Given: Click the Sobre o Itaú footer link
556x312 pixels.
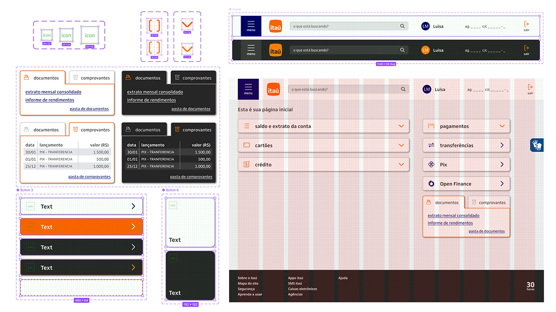Looking at the screenshot, I should [x=247, y=277].
